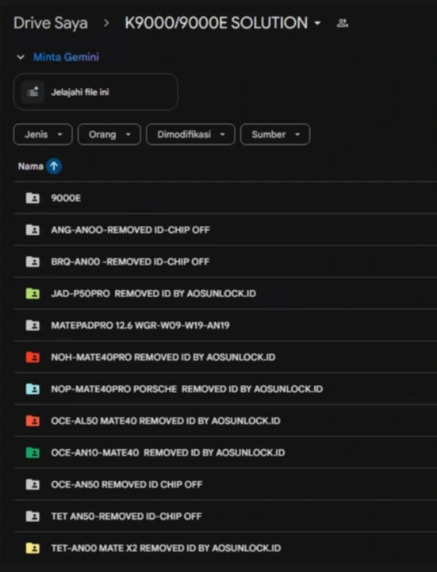The height and width of the screenshot is (572, 437).
Task: Select the 9000E folder name
Action: click(66, 198)
